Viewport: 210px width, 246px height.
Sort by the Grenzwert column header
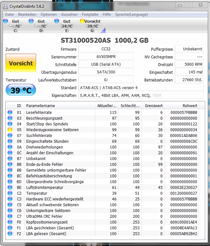153,106
